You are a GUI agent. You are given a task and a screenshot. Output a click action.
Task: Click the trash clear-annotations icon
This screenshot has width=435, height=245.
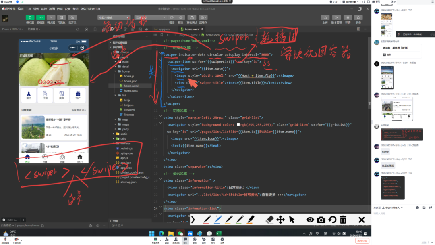click(343, 220)
